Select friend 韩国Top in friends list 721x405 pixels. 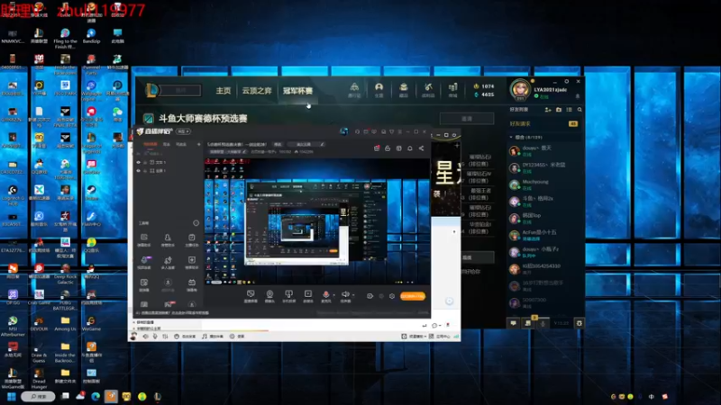click(x=544, y=218)
